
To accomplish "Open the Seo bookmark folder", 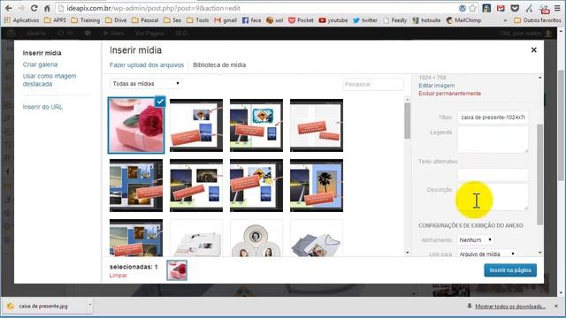I will 172,20.
